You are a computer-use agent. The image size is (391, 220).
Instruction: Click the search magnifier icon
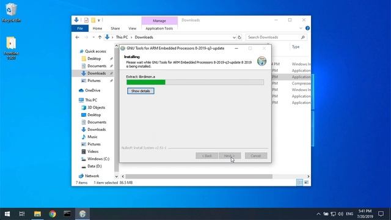coord(303,37)
